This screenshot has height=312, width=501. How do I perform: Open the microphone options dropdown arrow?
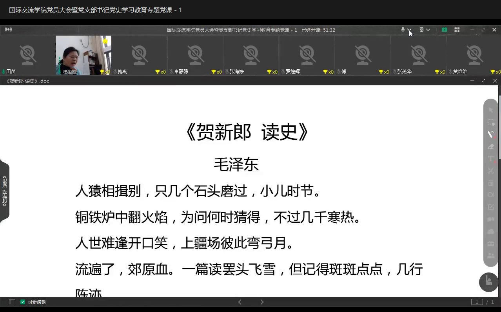(409, 30)
